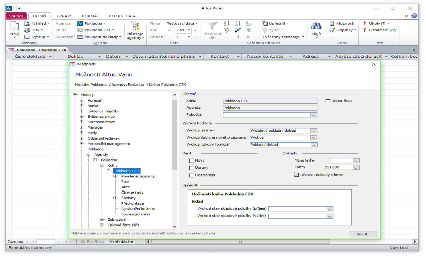Open the Pobočka dropdown
This screenshot has height=257, width=426.
pos(314,115)
